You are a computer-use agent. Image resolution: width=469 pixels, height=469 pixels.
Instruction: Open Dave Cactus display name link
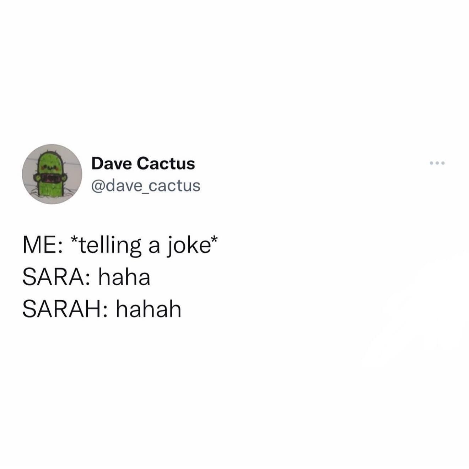143,163
